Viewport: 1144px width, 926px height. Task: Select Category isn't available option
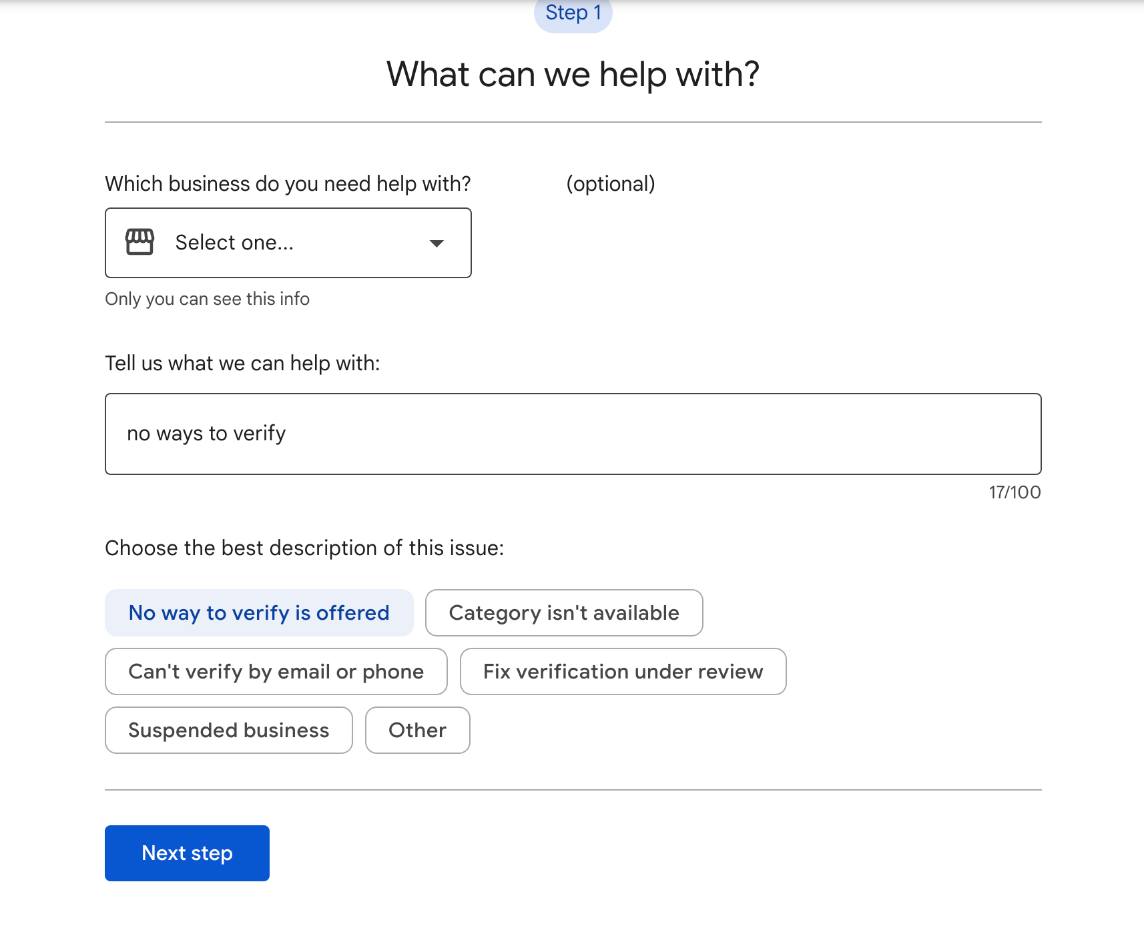(x=564, y=612)
